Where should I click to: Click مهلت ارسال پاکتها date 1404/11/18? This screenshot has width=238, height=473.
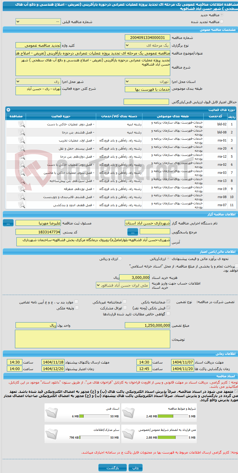[x=53, y=362]
